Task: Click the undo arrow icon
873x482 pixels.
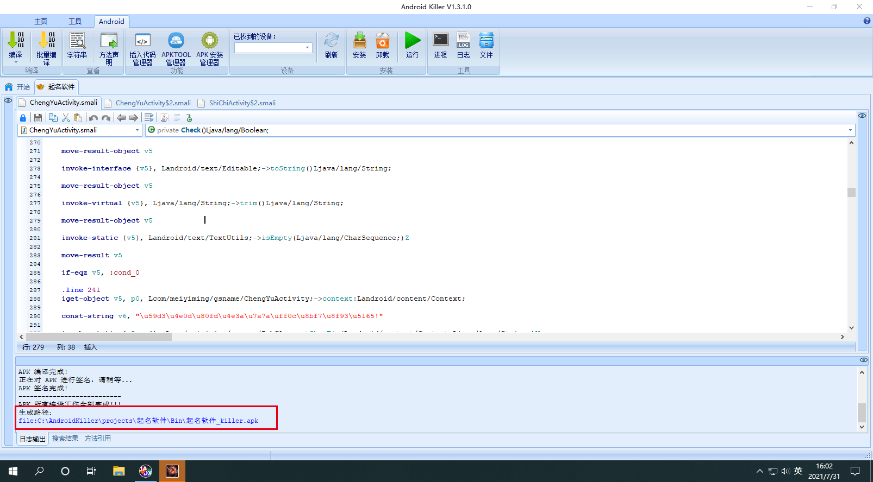Action: click(93, 118)
